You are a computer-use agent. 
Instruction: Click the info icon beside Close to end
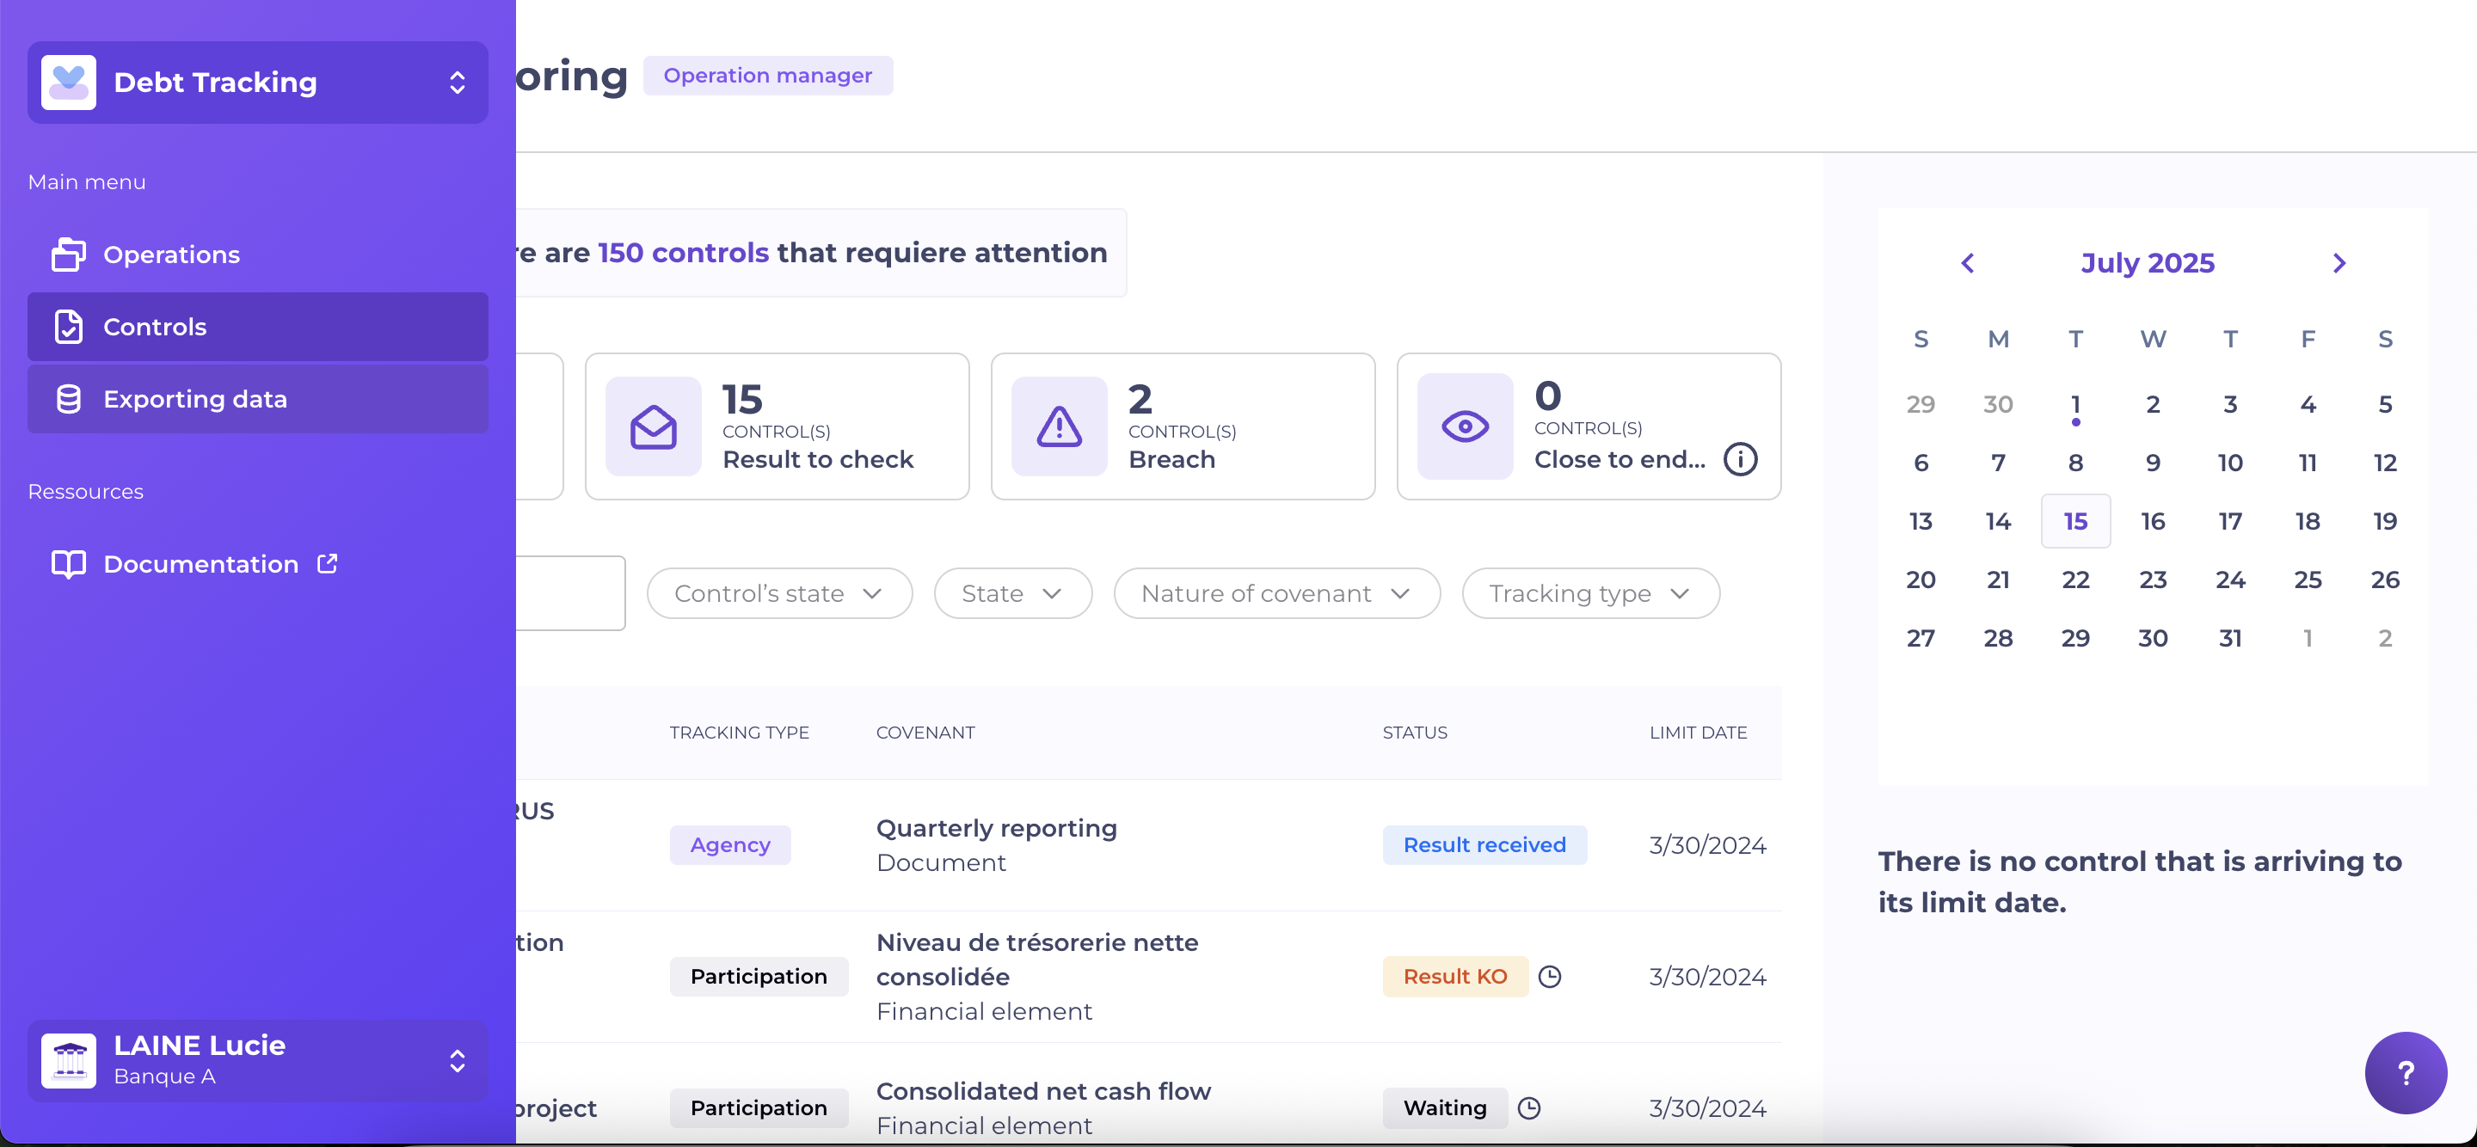[1739, 459]
